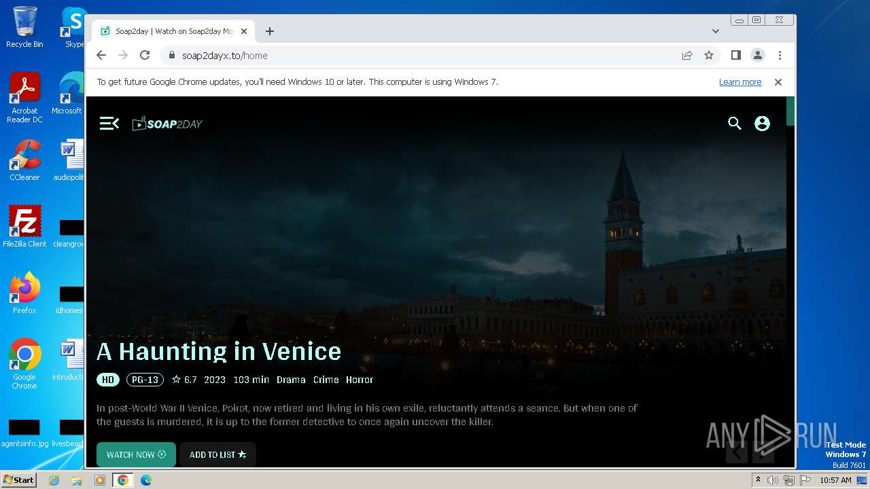Screen dimensions: 870x489
Task: Open the media player taskbar icon
Action: pyautogui.click(x=100, y=480)
